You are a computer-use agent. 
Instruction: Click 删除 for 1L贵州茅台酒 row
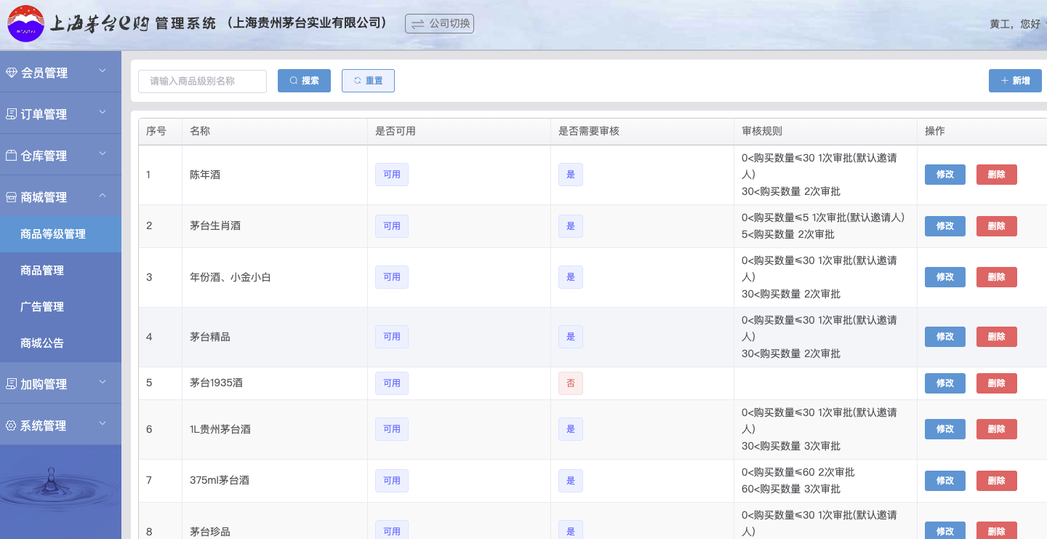point(996,429)
